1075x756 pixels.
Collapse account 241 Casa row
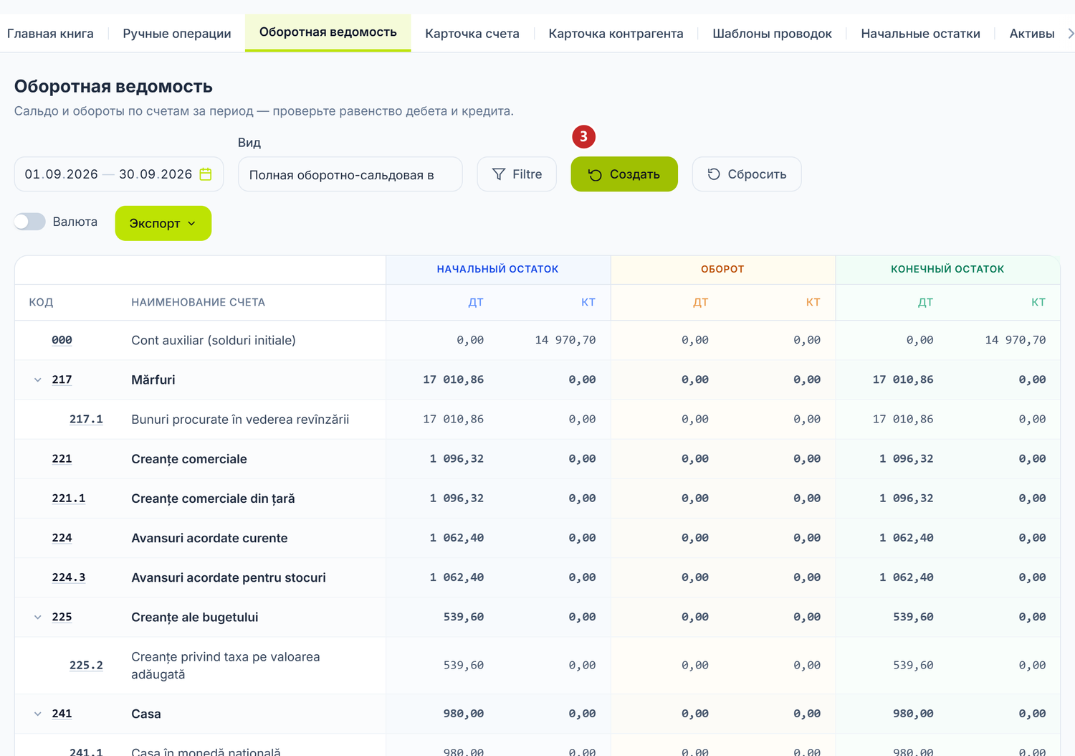[x=38, y=714]
